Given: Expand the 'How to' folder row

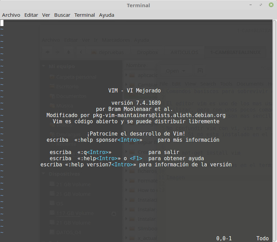Looking at the screenshot, I should (x=126, y=190).
